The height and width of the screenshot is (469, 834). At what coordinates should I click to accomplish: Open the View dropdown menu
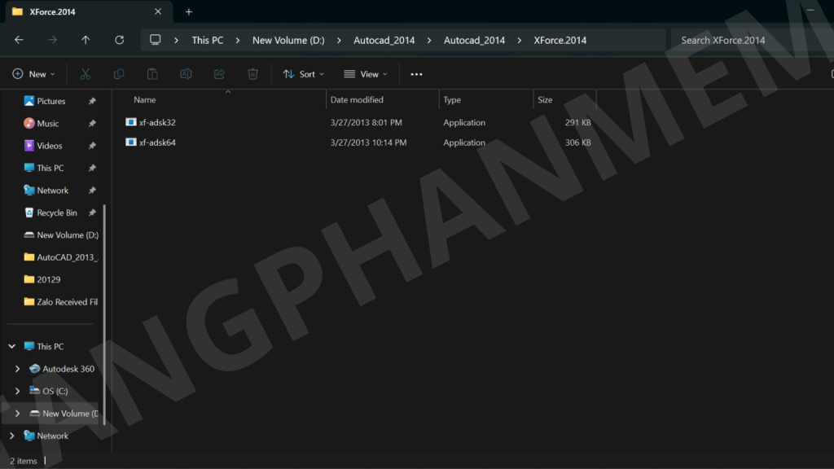click(365, 74)
